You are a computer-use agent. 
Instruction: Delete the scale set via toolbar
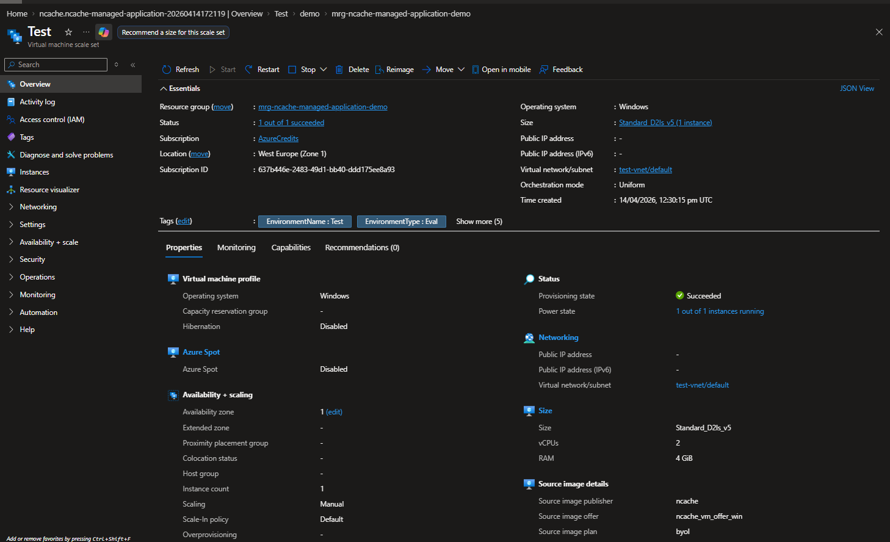coord(352,70)
